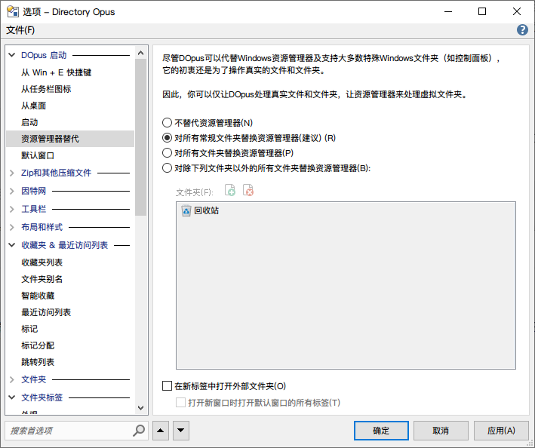Click the remove folder icon
The width and height of the screenshot is (535, 448).
pos(248,190)
